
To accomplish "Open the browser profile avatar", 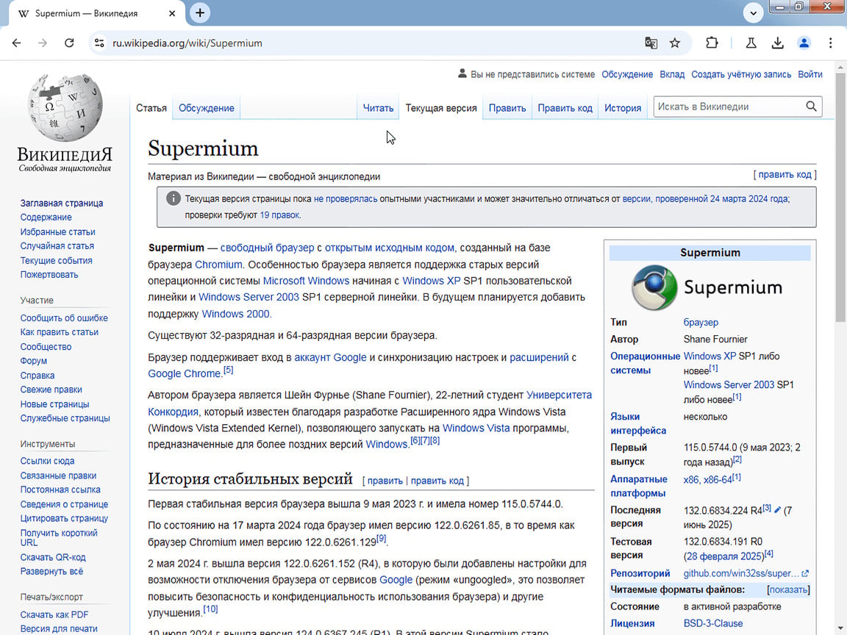I will click(804, 43).
